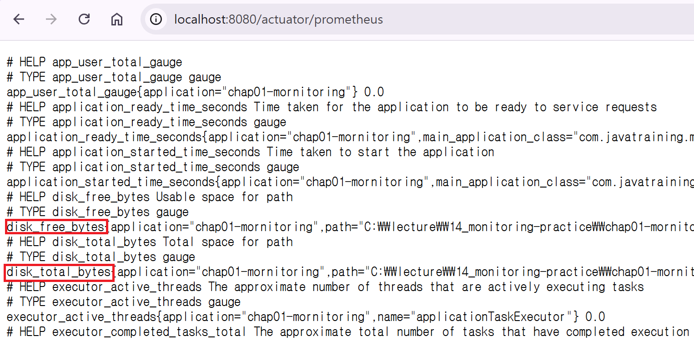Go to browser home page icon
694x341 pixels.
click(117, 19)
